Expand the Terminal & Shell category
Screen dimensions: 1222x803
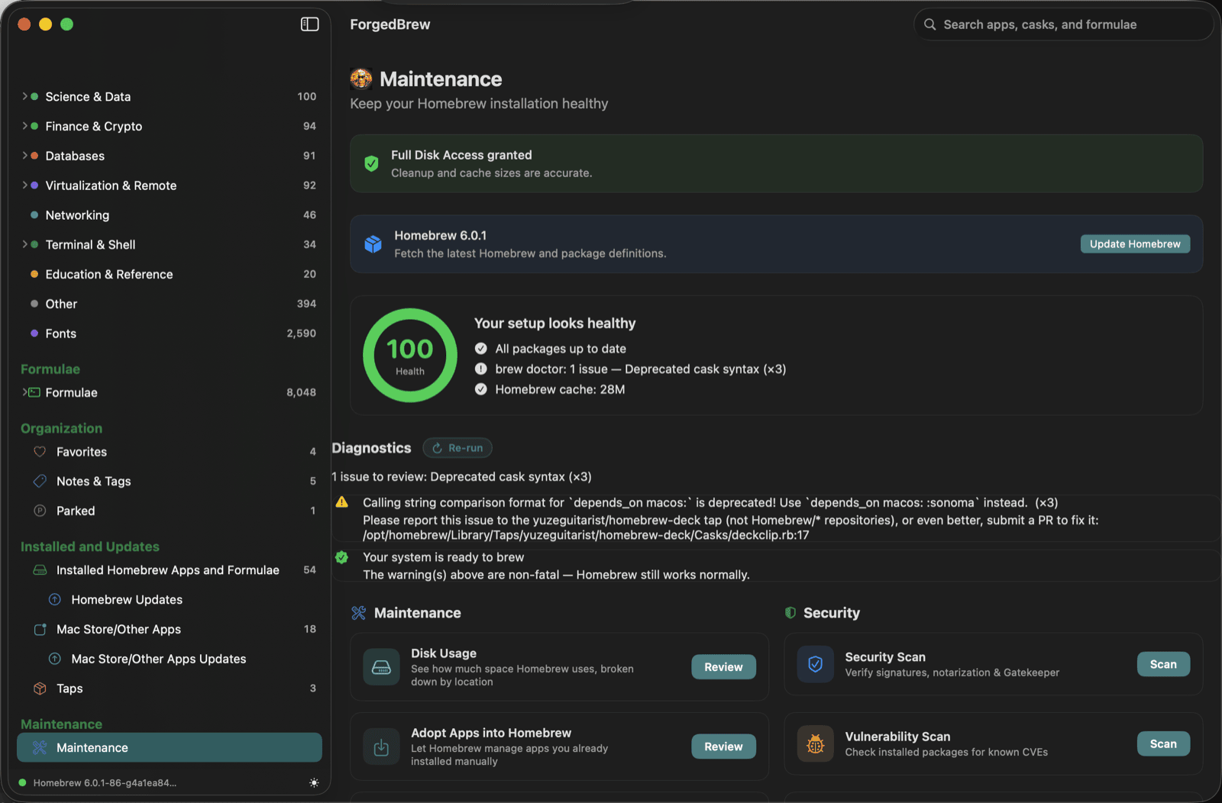tap(24, 244)
